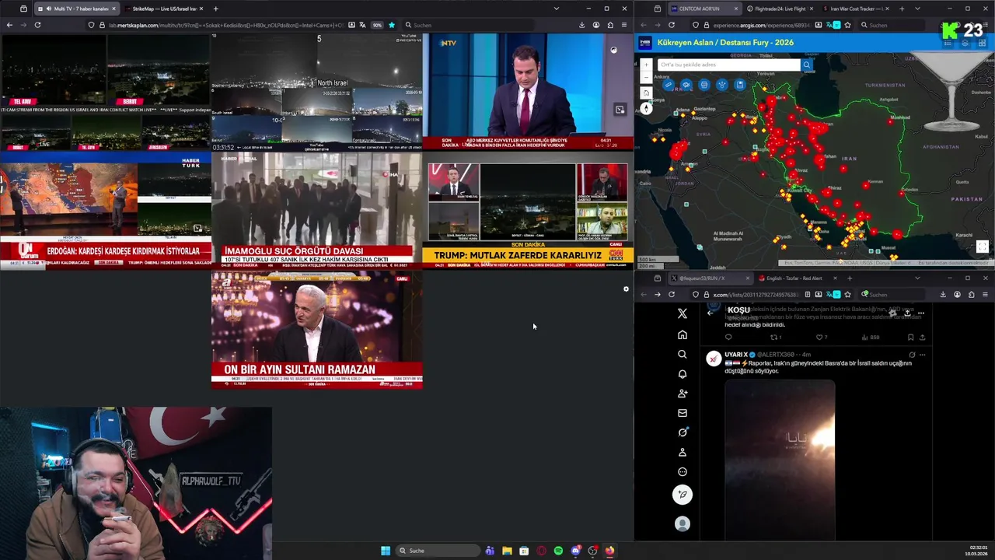The width and height of the screenshot is (995, 560).
Task: Expand ArcGIS map fullscreen corner button
Action: tap(983, 247)
